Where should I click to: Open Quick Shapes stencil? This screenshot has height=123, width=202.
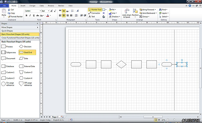pyautogui.click(x=20, y=31)
